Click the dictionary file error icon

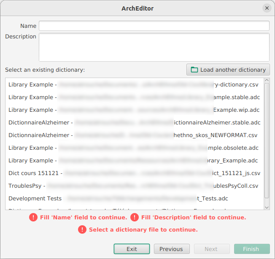coord(82,229)
